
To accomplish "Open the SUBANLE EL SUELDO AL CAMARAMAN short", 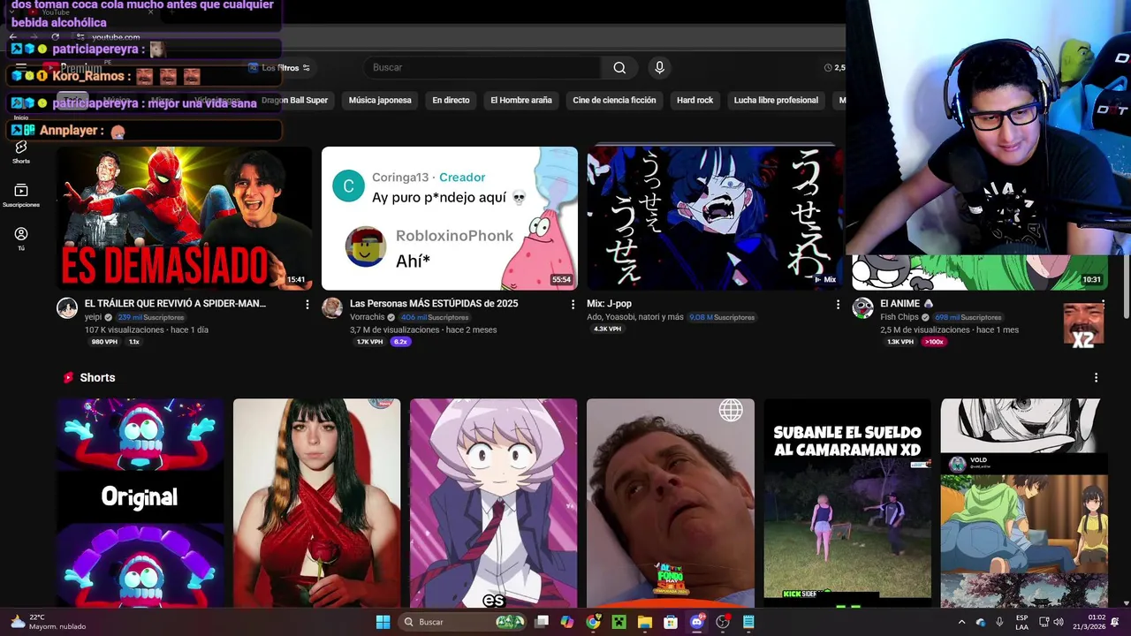I will point(847,503).
